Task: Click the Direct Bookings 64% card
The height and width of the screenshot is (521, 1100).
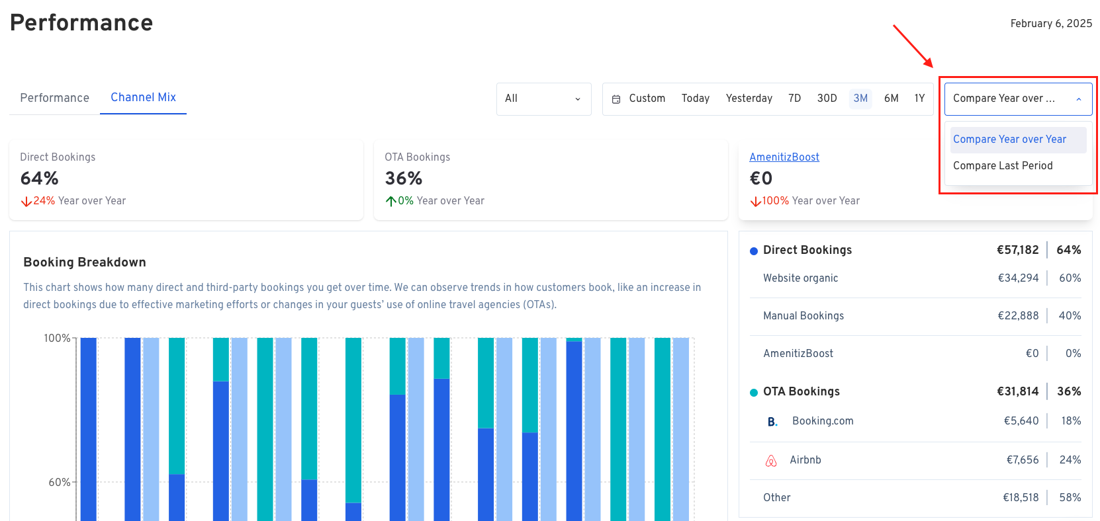Action: click(x=186, y=180)
